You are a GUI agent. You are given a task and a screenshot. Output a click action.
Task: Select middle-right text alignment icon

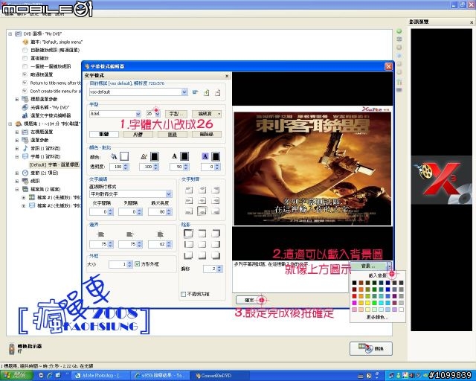coord(216,201)
